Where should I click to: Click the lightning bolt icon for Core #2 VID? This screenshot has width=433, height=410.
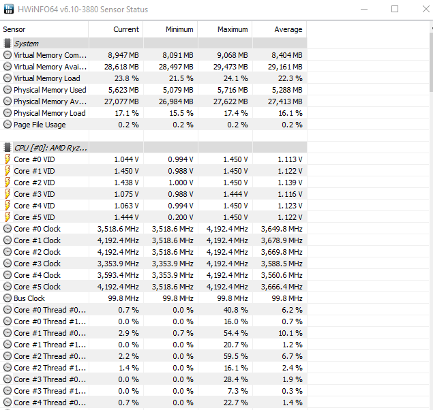click(8, 183)
